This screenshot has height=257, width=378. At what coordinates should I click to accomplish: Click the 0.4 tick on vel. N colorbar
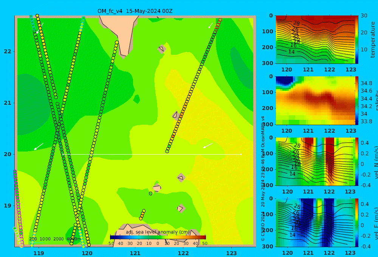365,143
